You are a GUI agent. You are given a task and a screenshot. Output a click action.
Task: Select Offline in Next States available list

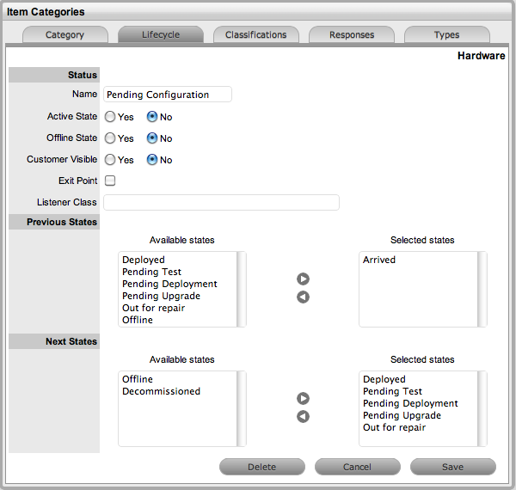pos(138,379)
